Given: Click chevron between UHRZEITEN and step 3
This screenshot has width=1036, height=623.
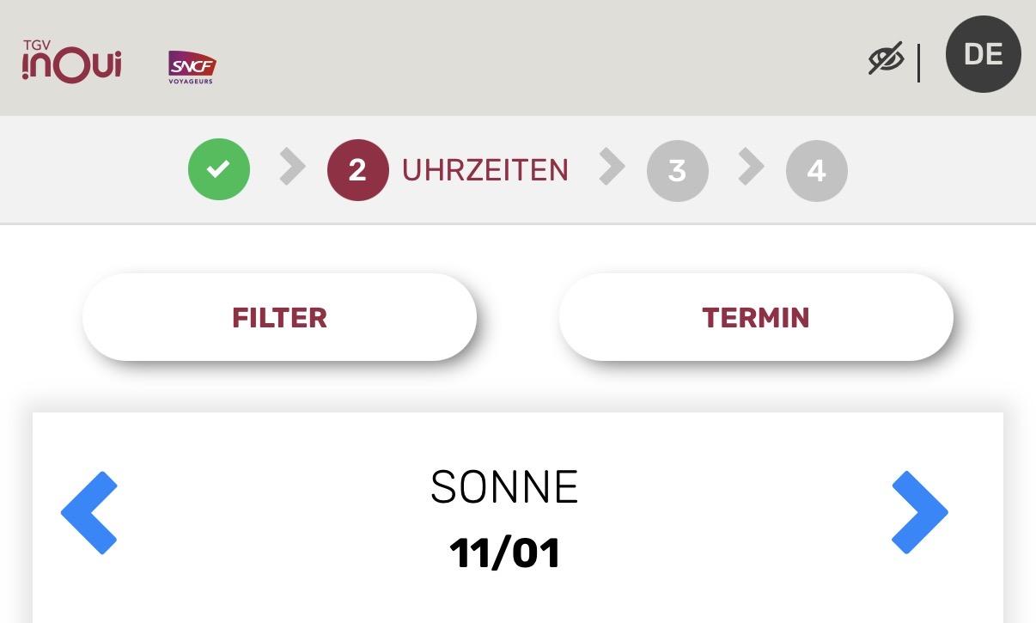Looking at the screenshot, I should 612,167.
